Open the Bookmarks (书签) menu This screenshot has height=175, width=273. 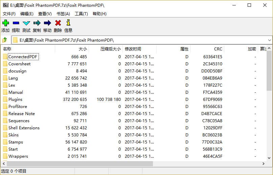tap(63, 14)
